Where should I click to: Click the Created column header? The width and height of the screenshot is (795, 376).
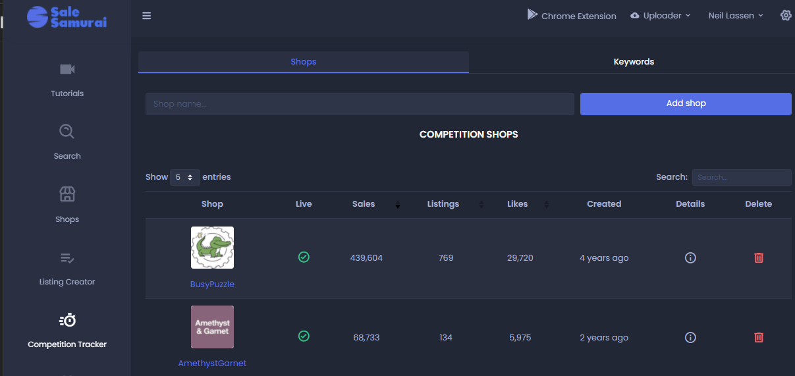pyautogui.click(x=604, y=204)
